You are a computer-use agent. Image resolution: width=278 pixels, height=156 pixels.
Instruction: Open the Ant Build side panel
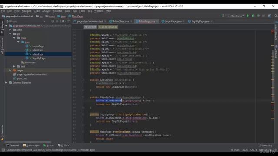pos(276,52)
